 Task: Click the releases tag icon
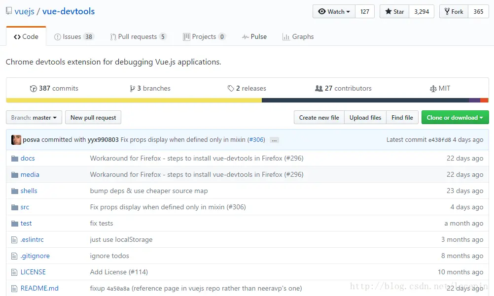click(231, 89)
